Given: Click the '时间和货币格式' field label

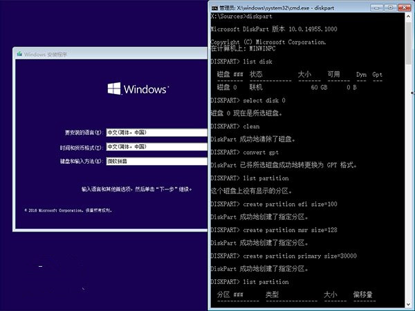Looking at the screenshot, I should point(81,148).
